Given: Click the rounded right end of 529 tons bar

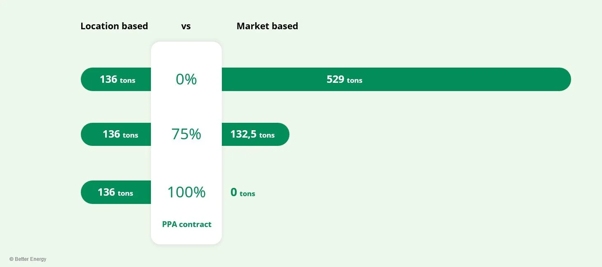Looking at the screenshot, I should 564,79.
